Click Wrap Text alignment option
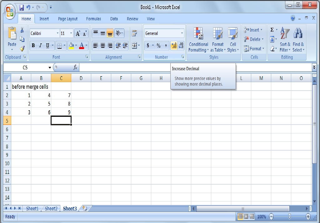The height and width of the screenshot is (223, 320). [x=134, y=33]
